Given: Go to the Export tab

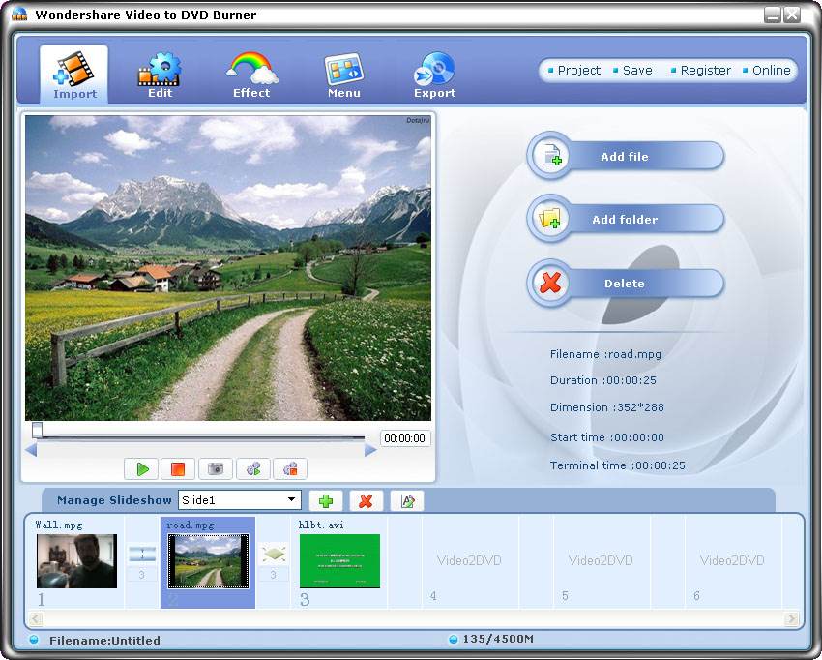Looking at the screenshot, I should tap(434, 75).
